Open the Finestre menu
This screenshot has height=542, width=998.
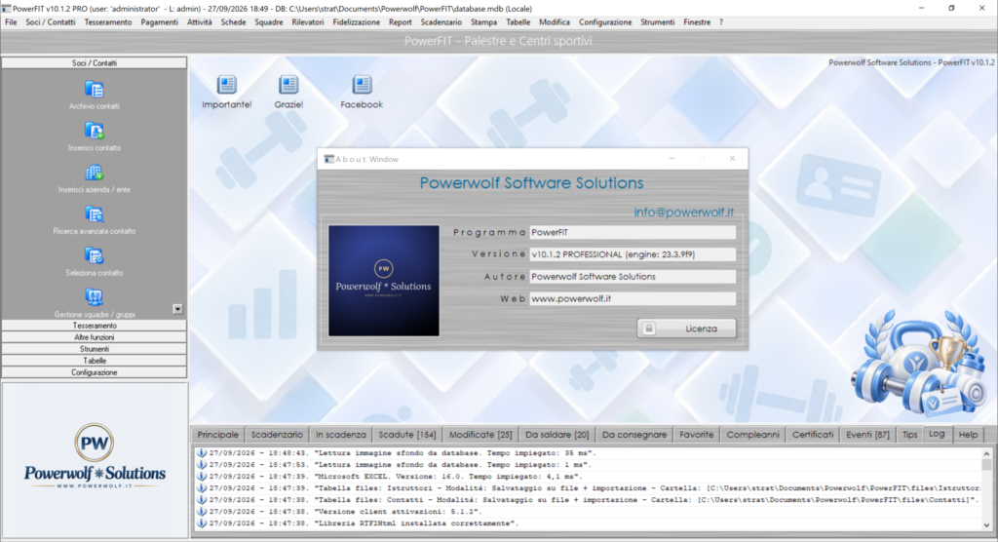[697, 22]
